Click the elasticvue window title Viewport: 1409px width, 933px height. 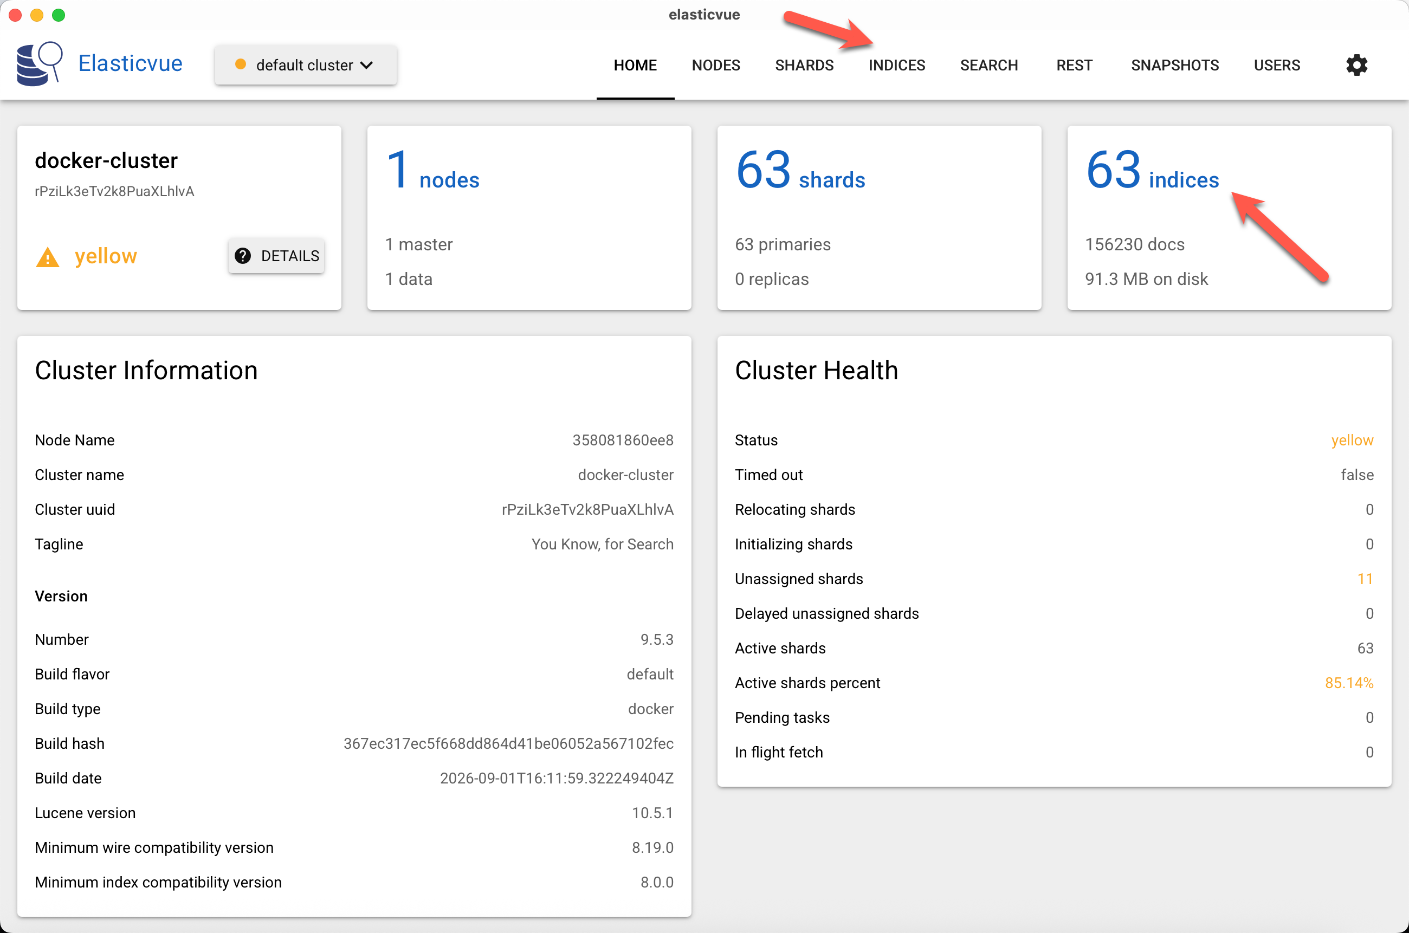(704, 15)
